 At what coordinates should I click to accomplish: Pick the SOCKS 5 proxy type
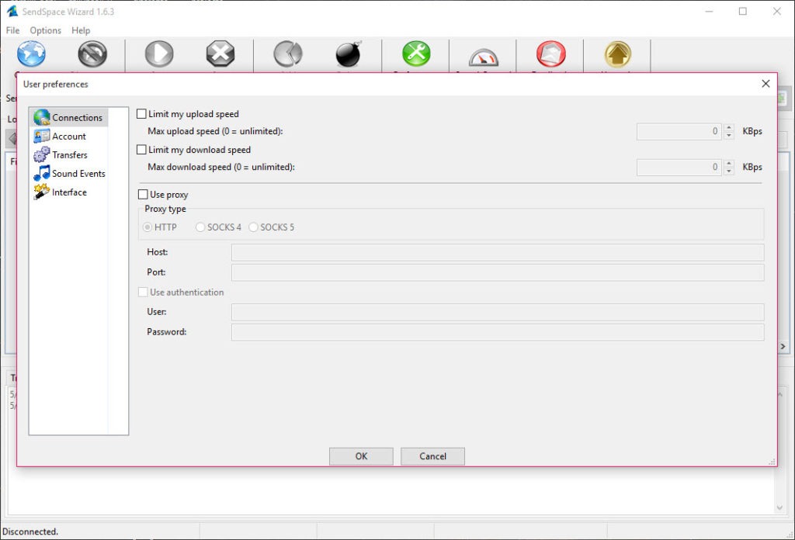[254, 227]
